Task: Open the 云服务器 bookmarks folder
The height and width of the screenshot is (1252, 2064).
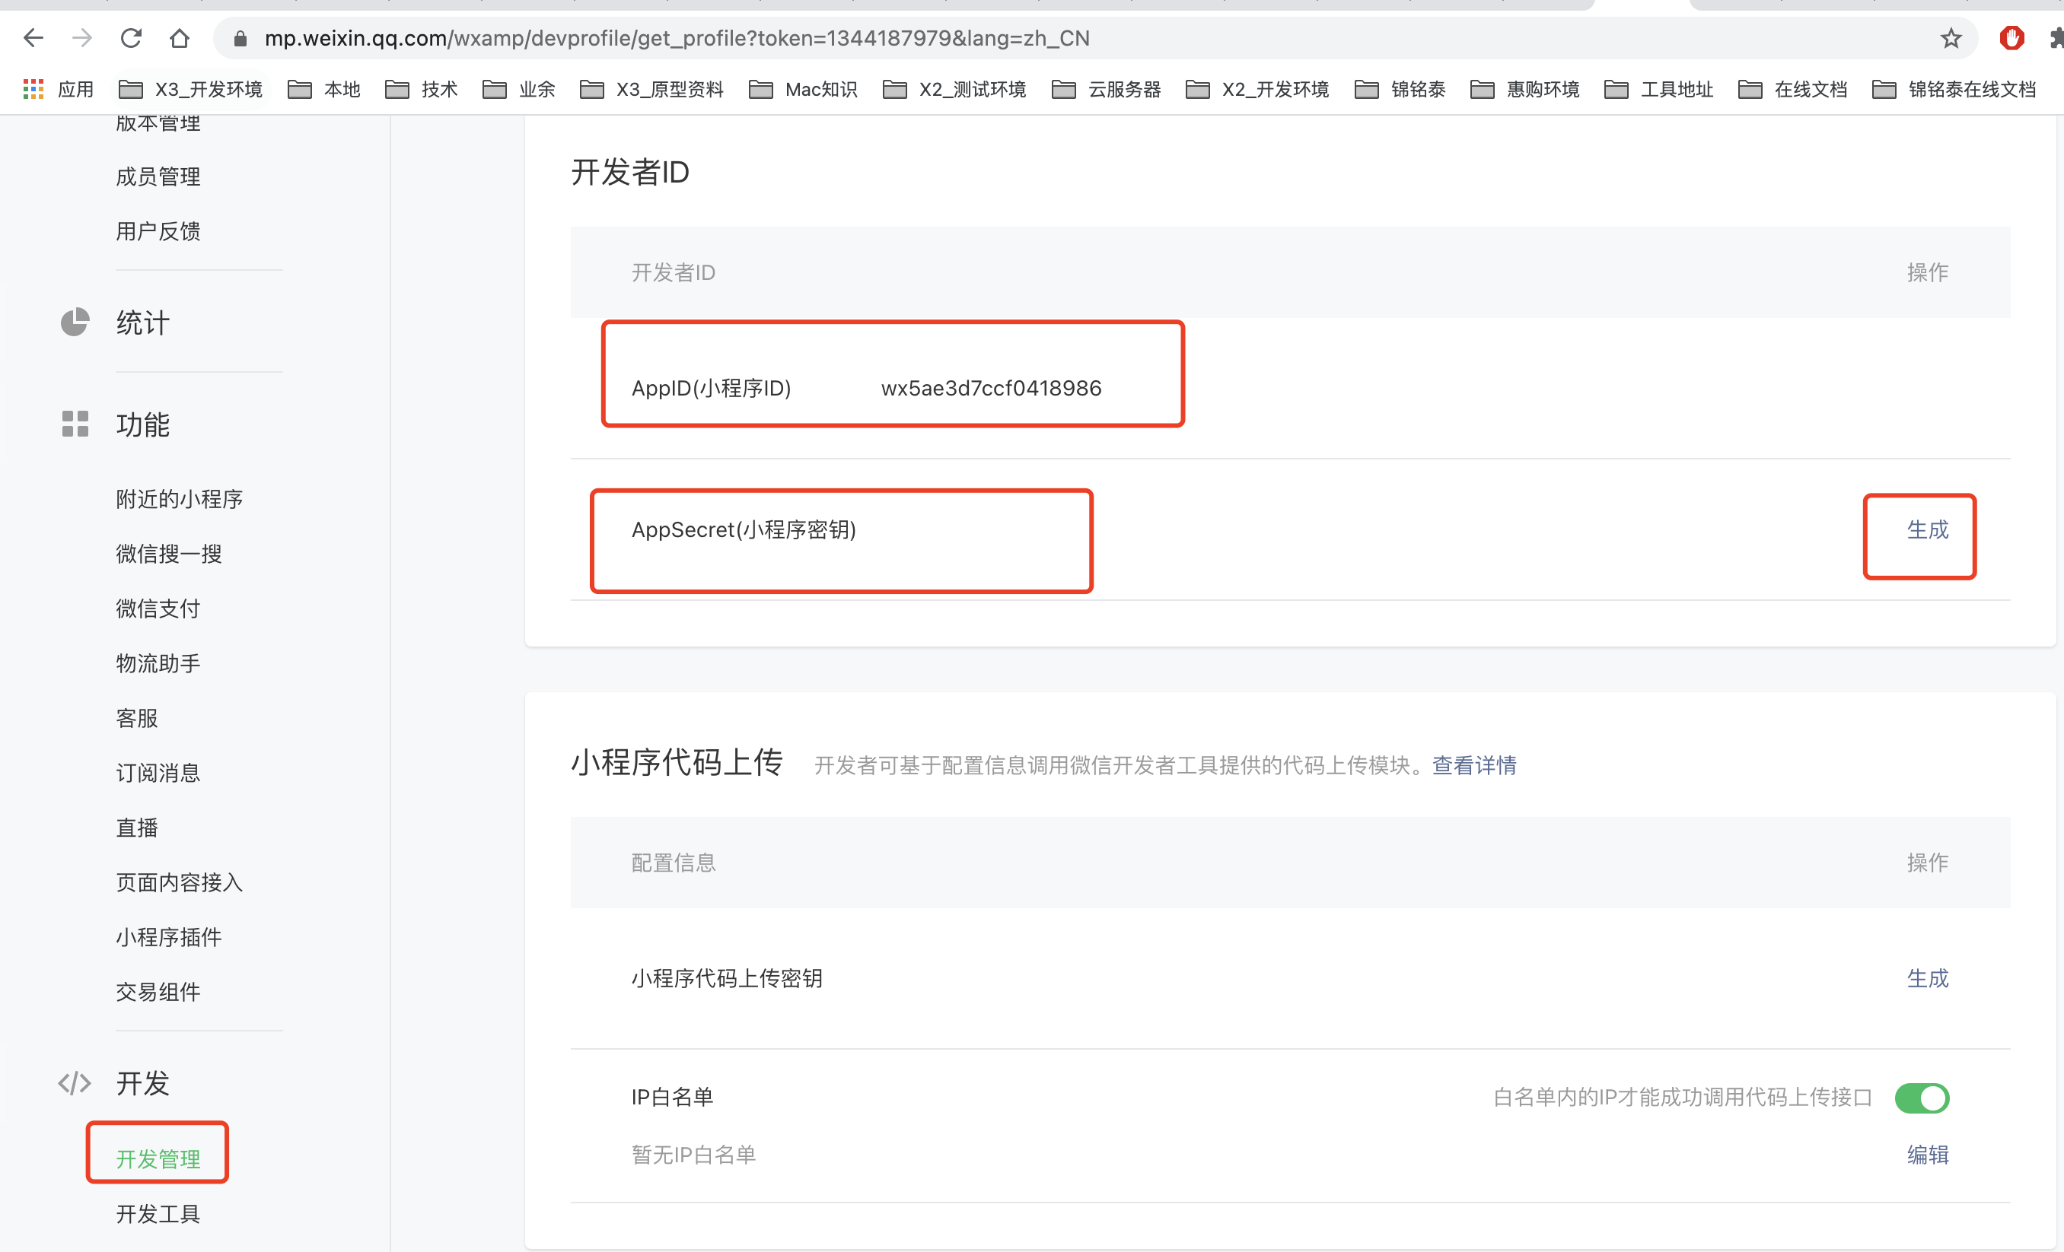Action: pyautogui.click(x=1107, y=89)
